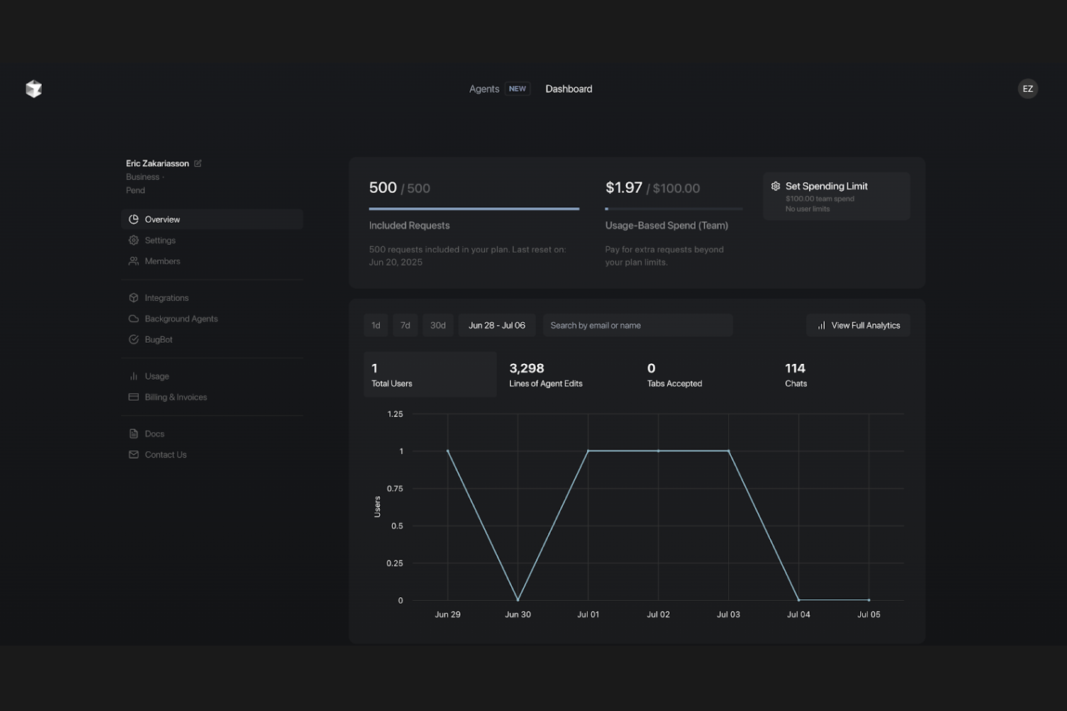The image size is (1067, 711).
Task: Click the Search by email or name field
Action: coord(637,326)
